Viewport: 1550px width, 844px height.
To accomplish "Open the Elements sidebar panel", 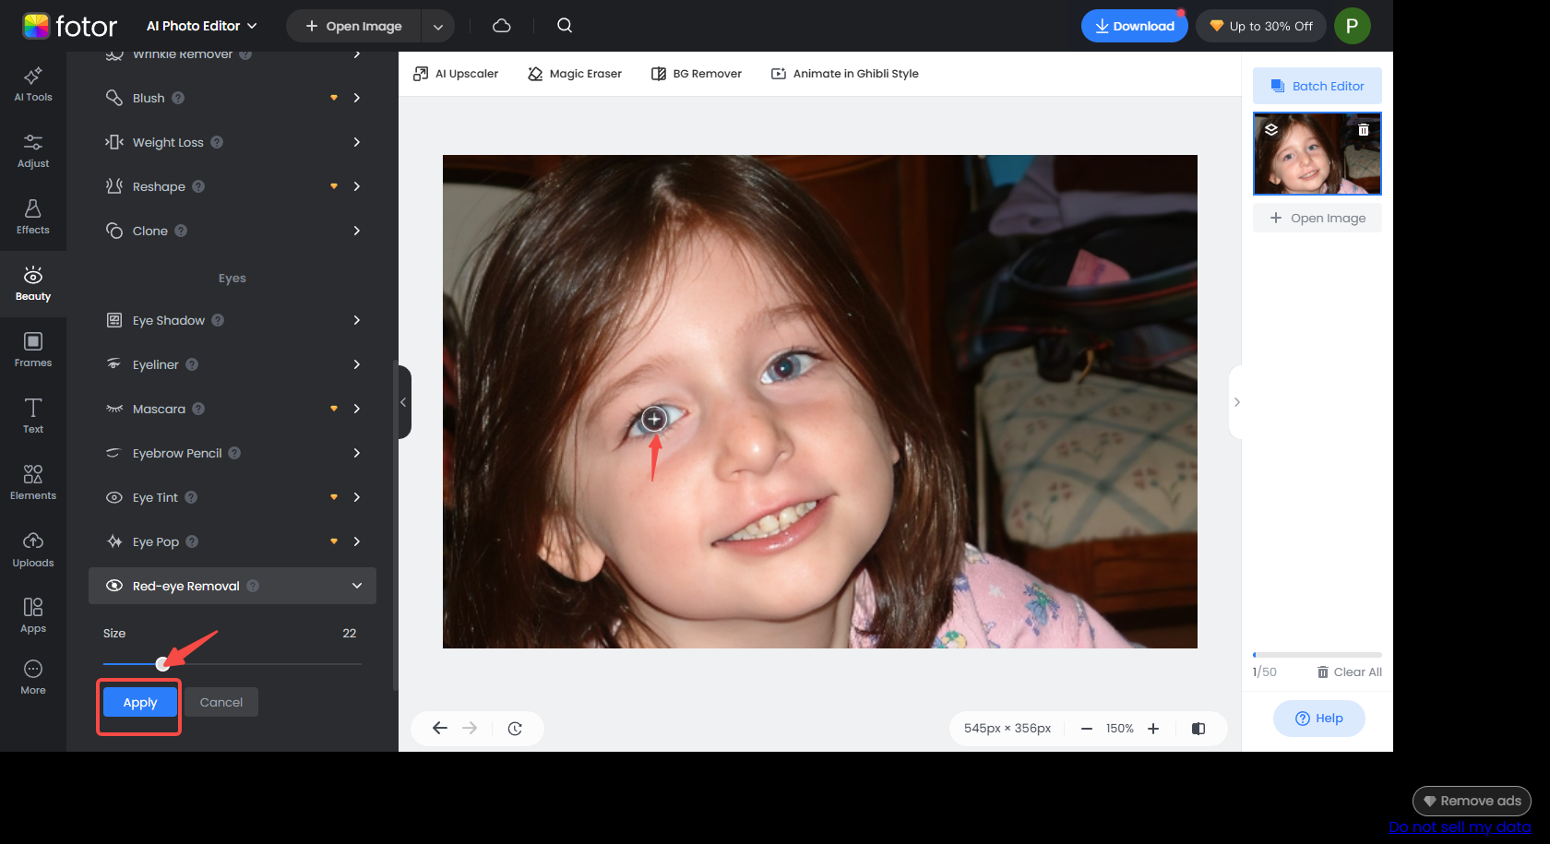I will click(x=33, y=482).
